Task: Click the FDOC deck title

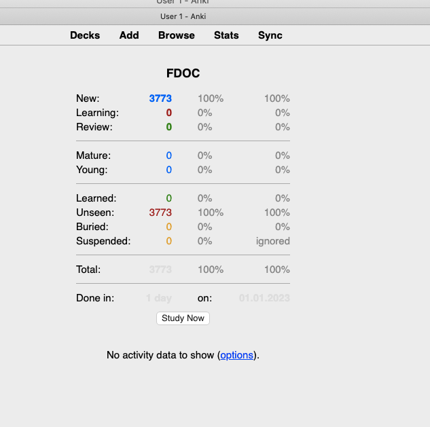Action: pos(183,73)
